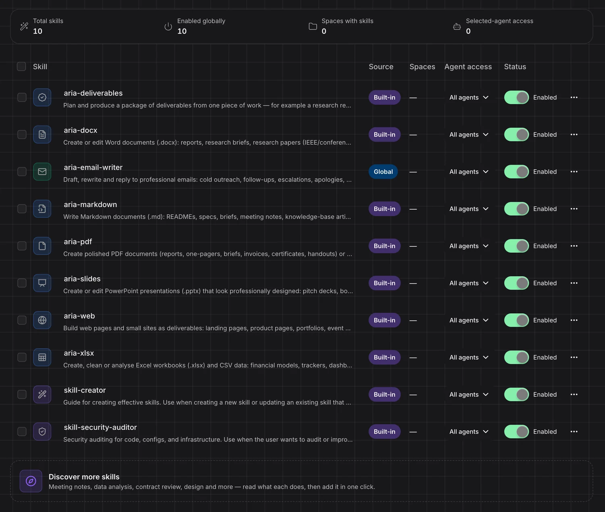Click the Selected-agent access robot icon
This screenshot has height=512, width=605.
pos(457,27)
